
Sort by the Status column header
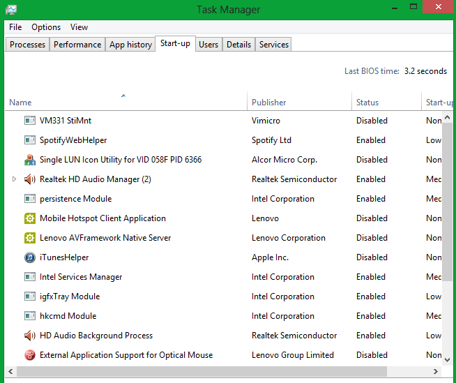coord(386,101)
